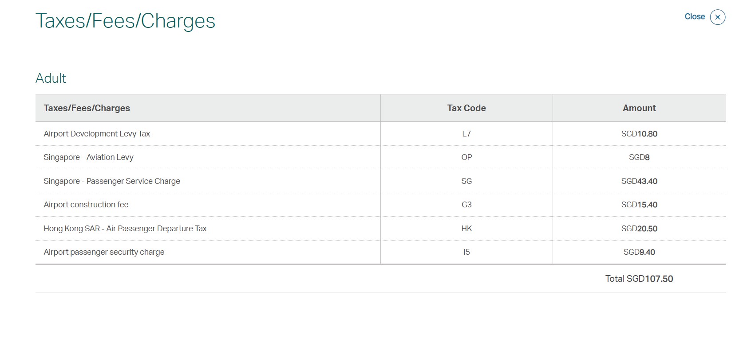The height and width of the screenshot is (346, 755).
Task: Click the amount SGD43.40
Action: (x=639, y=181)
